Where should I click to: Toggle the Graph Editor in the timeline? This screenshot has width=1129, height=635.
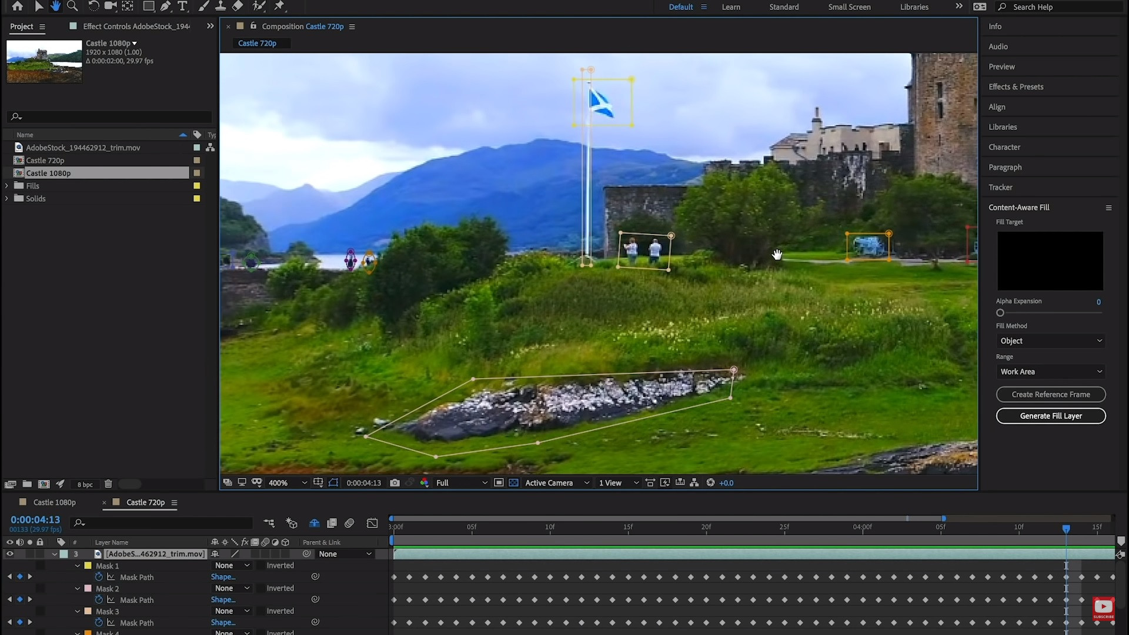[372, 523]
